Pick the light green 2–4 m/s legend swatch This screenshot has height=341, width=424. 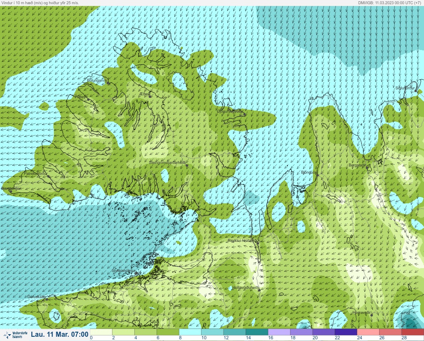[x=123, y=332]
